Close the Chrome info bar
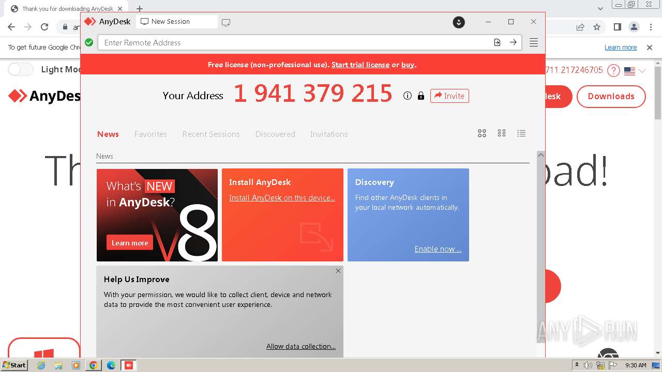The width and height of the screenshot is (662, 372). (650, 47)
